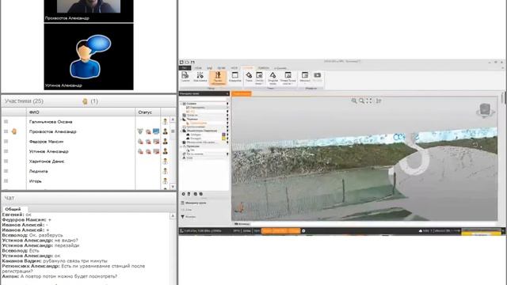Click the role icon for Галимьянова Оксана
Screen dimensions: 507x285
pos(165,121)
